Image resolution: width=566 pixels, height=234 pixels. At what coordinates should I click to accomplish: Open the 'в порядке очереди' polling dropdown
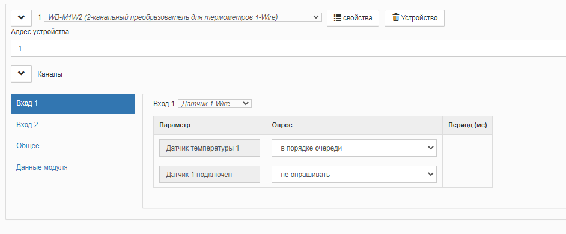(354, 148)
